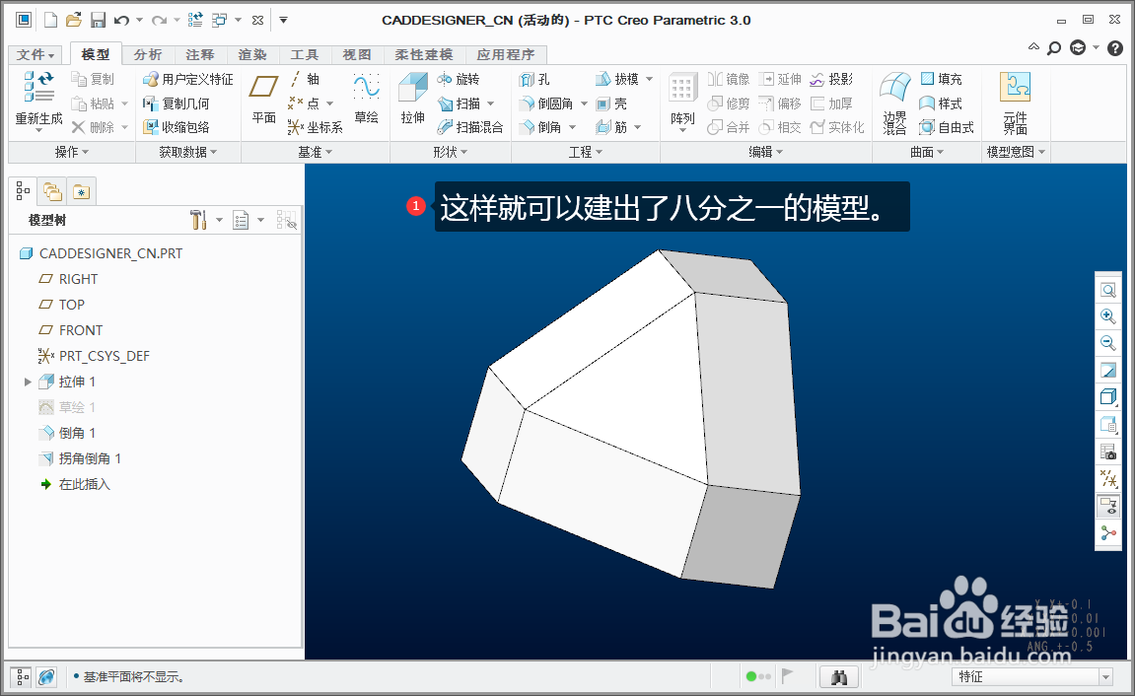Open the 基准 group dropdown
The width and height of the screenshot is (1135, 696).
(316, 152)
